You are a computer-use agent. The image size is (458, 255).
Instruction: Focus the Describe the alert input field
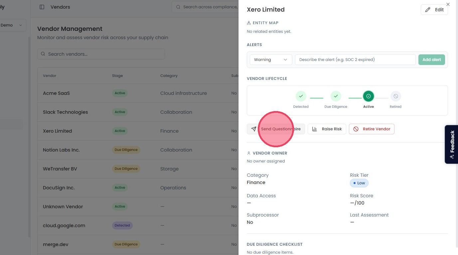coord(355,60)
